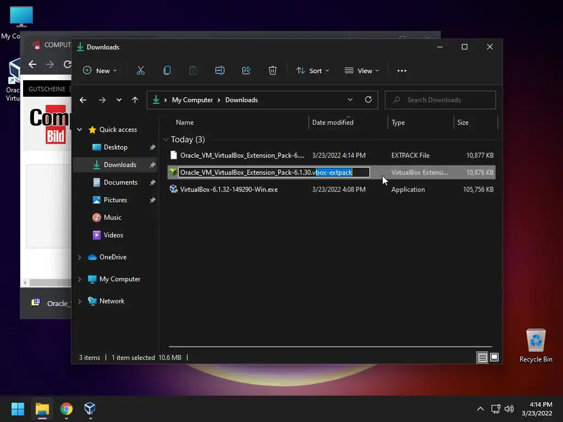563x422 pixels.
Task: Go back with Explorer's back arrow
Action: point(83,100)
